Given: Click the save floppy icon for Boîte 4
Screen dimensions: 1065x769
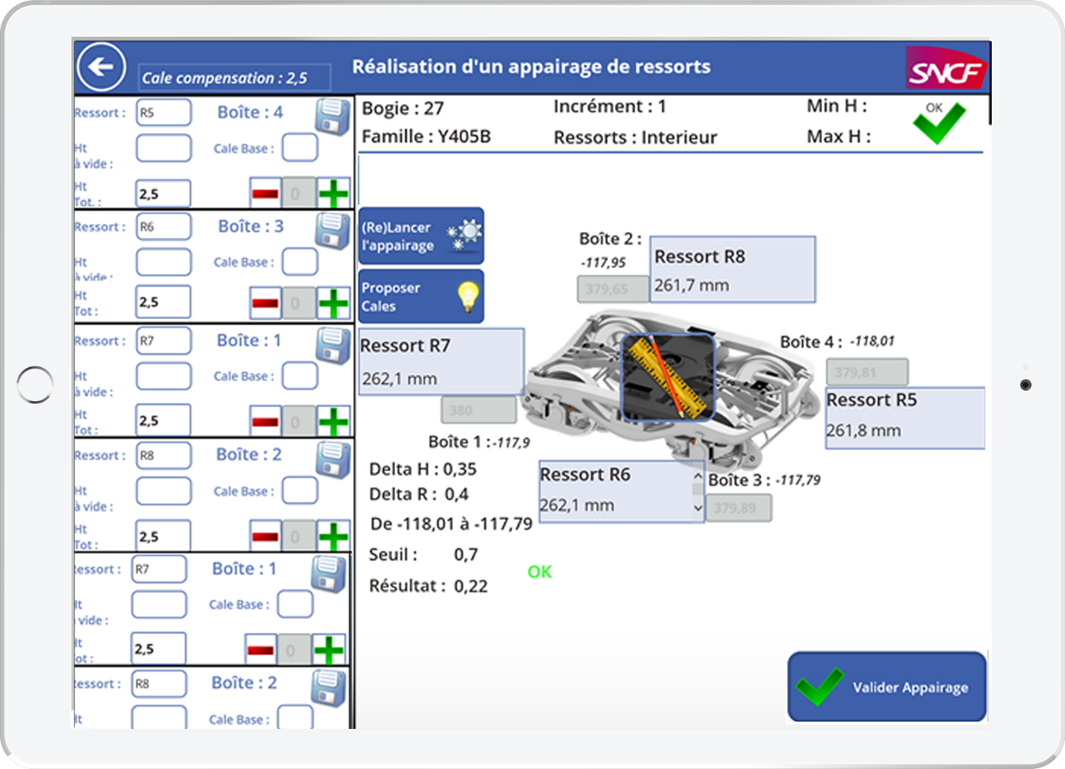Looking at the screenshot, I should tap(331, 115).
